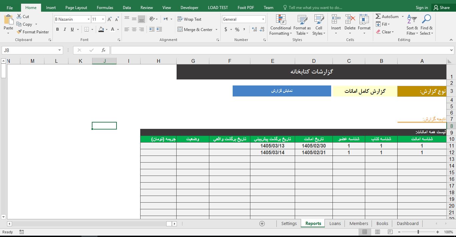Viewport: 456px width, 237px height.
Task: Cut the selection with scissors icon
Action: tap(19, 16)
